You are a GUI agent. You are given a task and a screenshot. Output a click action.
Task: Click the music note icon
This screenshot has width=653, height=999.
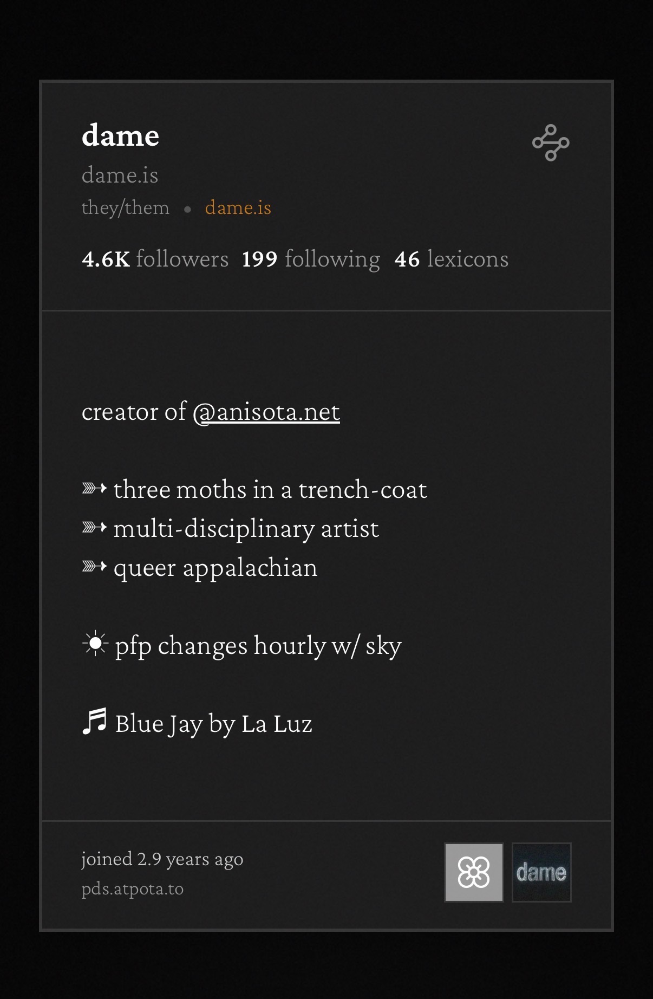94,722
